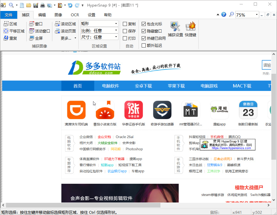Uncheck 隐藏窗口 hide window
The image size is (277, 215).
144,31
